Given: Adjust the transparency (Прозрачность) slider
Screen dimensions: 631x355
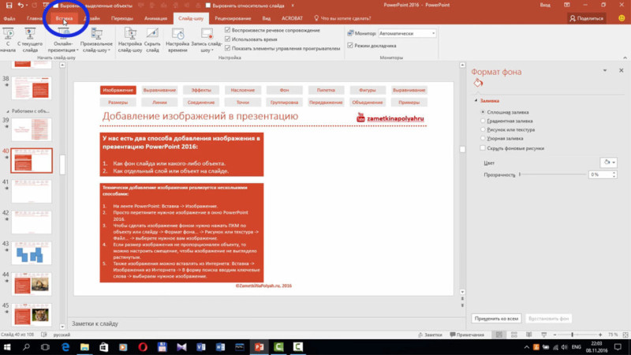Looking at the screenshot, I should pos(553,174).
